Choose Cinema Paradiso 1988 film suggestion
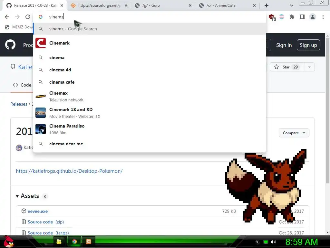 click(150, 129)
